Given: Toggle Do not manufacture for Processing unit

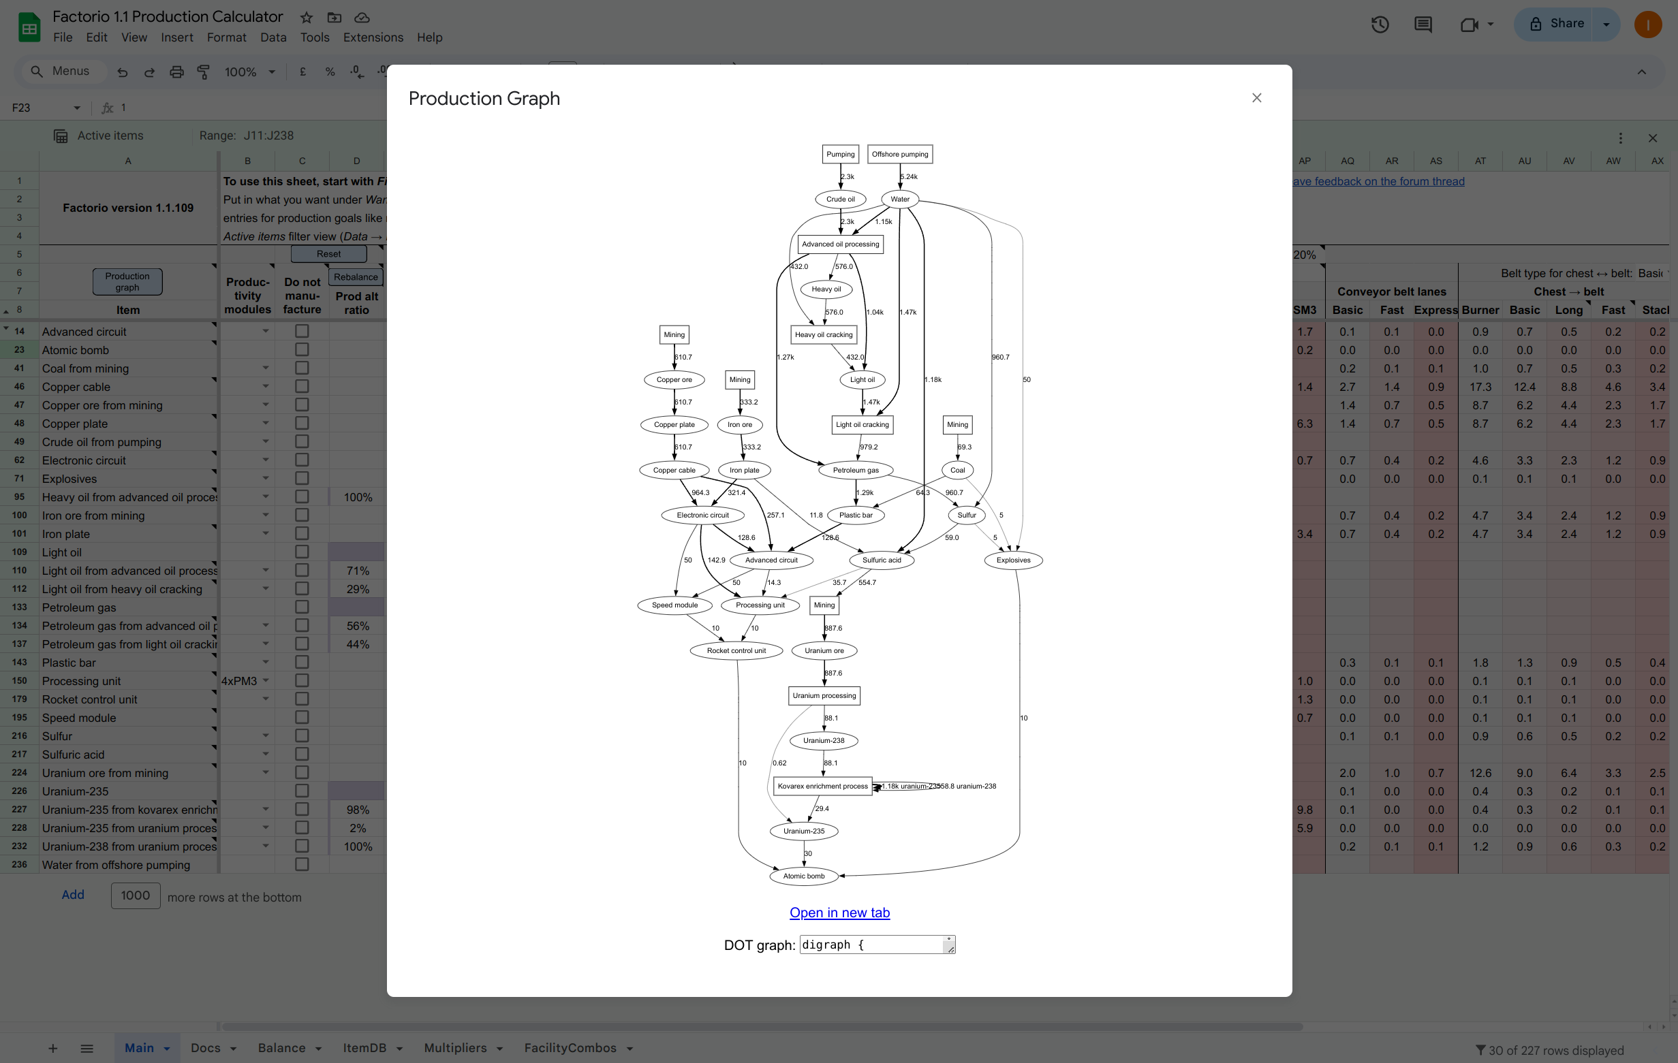Looking at the screenshot, I should click(302, 680).
